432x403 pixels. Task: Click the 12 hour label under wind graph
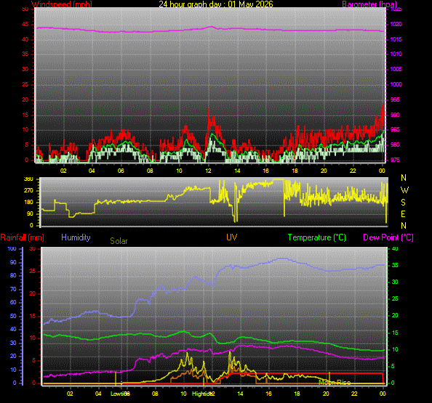pos(208,171)
